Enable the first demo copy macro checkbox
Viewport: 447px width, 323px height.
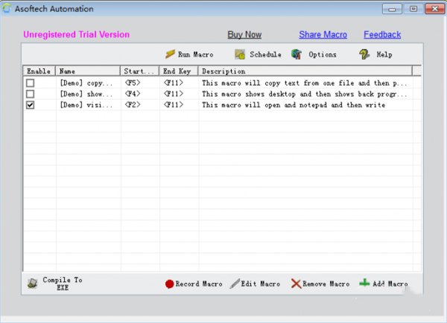(31, 83)
